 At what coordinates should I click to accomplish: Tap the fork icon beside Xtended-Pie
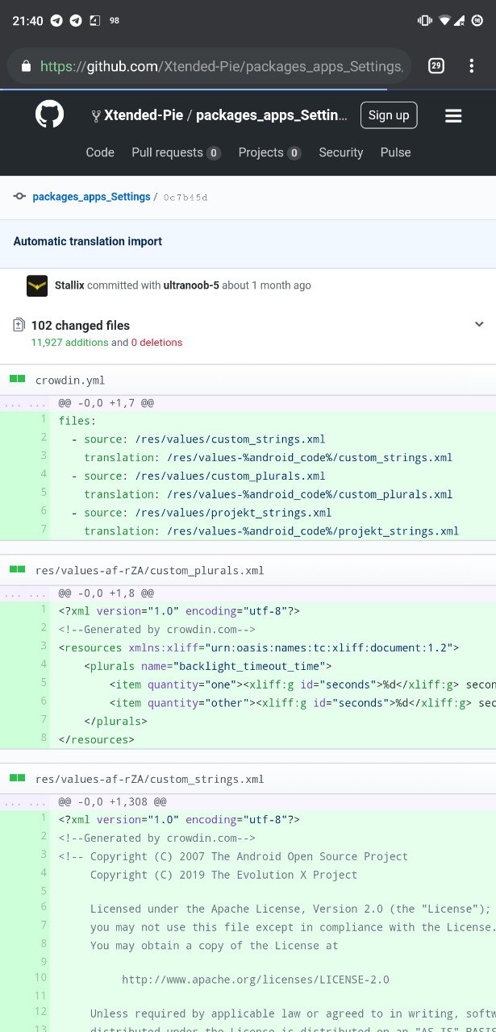(x=96, y=116)
